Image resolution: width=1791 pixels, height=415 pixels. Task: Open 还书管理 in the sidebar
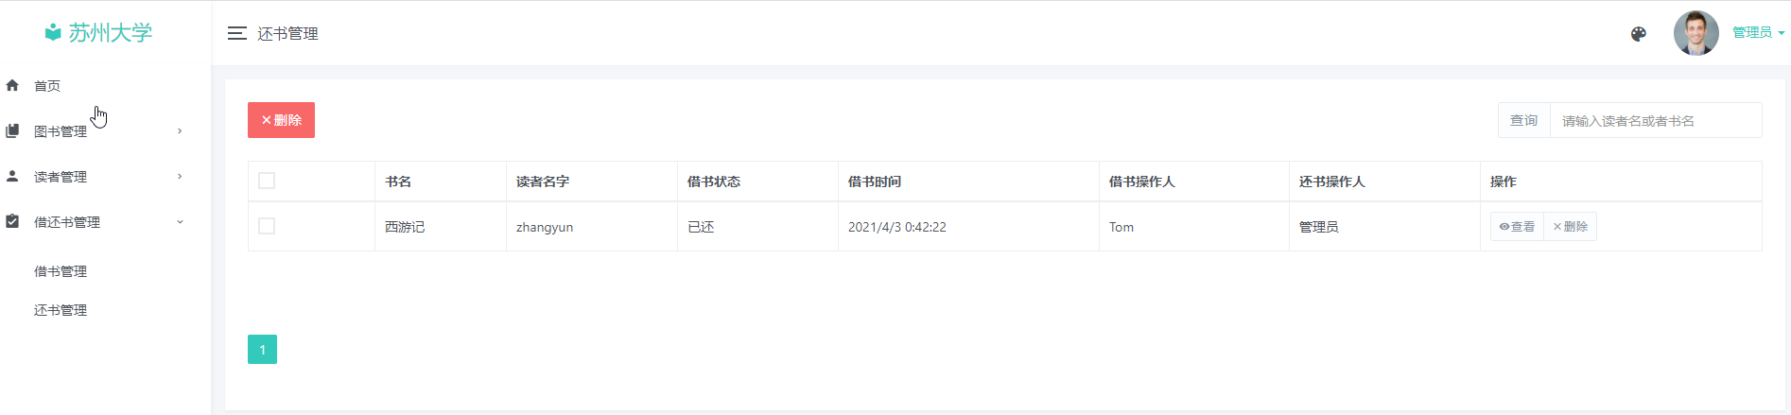tap(61, 310)
